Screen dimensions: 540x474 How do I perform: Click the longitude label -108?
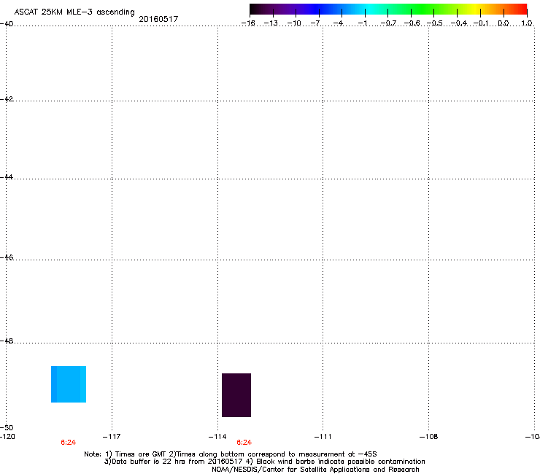click(429, 437)
